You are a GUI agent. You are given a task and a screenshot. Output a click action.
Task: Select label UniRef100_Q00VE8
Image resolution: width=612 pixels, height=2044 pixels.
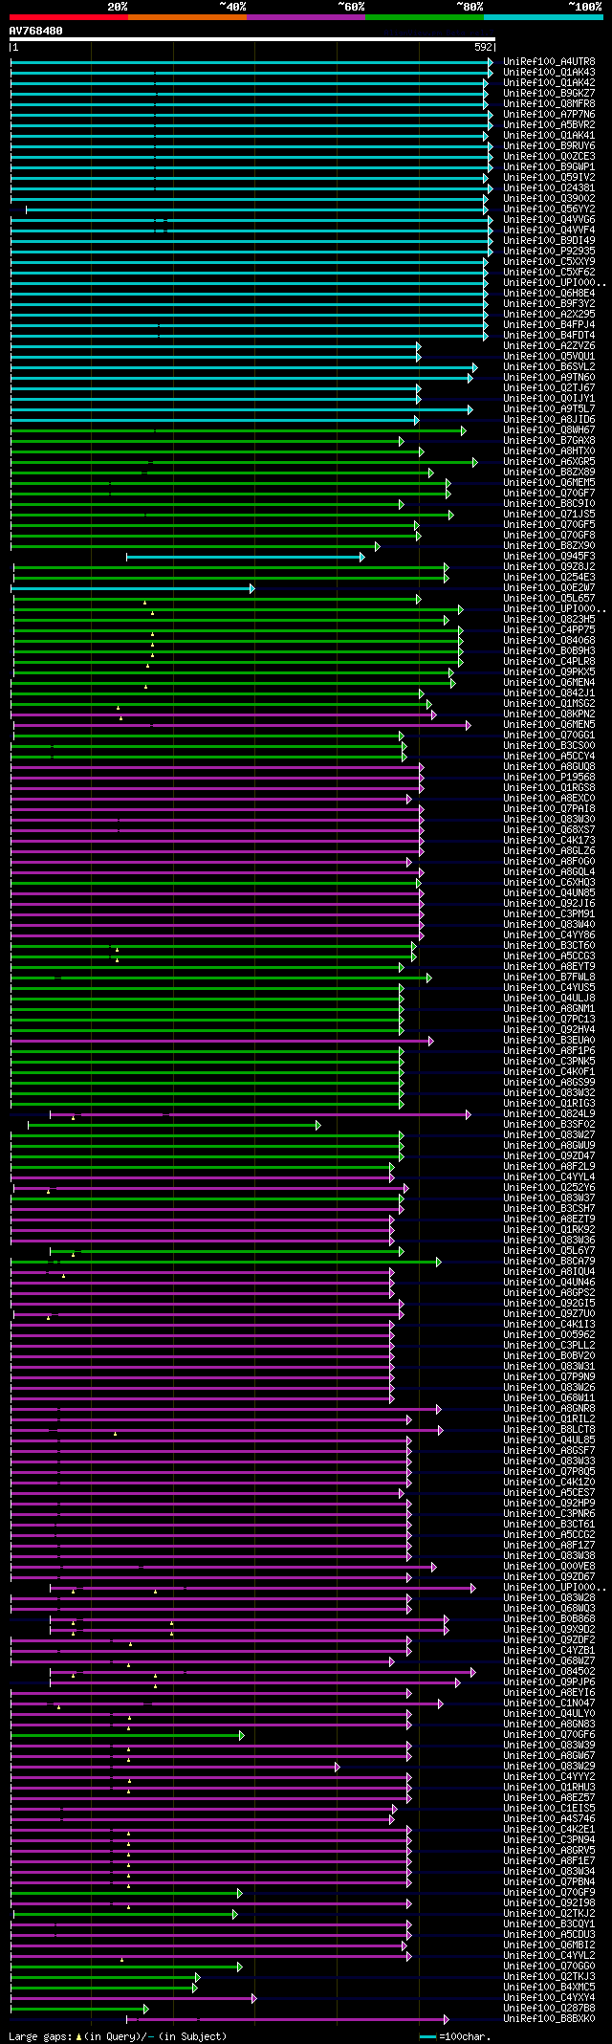(549, 1567)
